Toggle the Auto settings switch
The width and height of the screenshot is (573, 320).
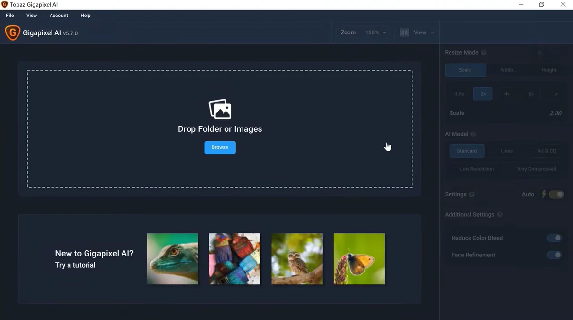tap(556, 194)
